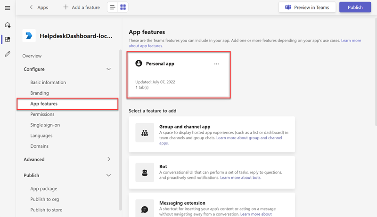Click the Group and channel app icon
377x217 pixels.
(145, 133)
